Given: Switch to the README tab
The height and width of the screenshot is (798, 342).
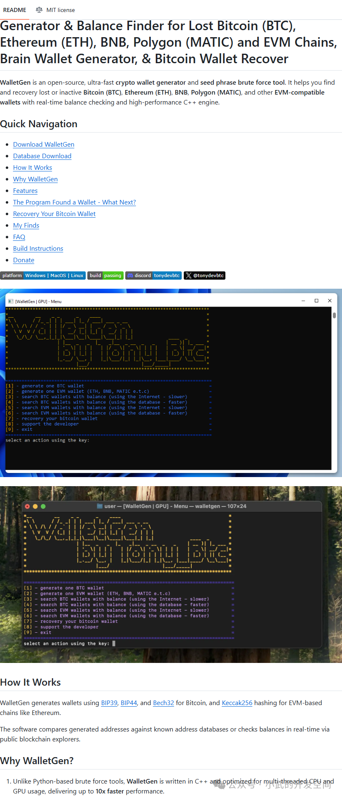Looking at the screenshot, I should pyautogui.click(x=15, y=10).
